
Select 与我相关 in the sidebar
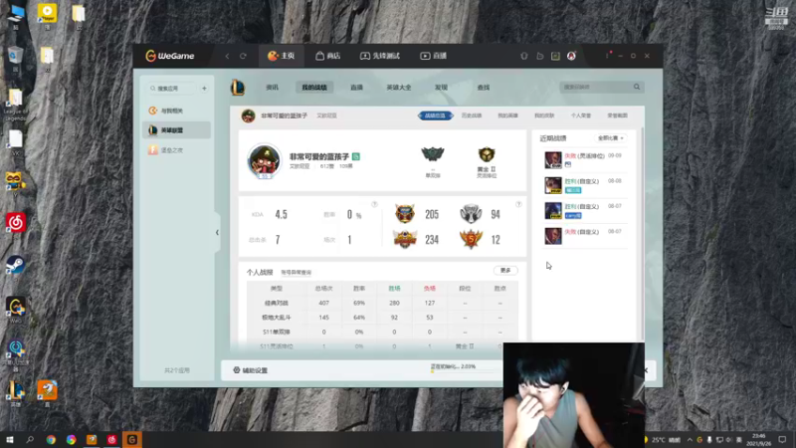[x=176, y=111]
